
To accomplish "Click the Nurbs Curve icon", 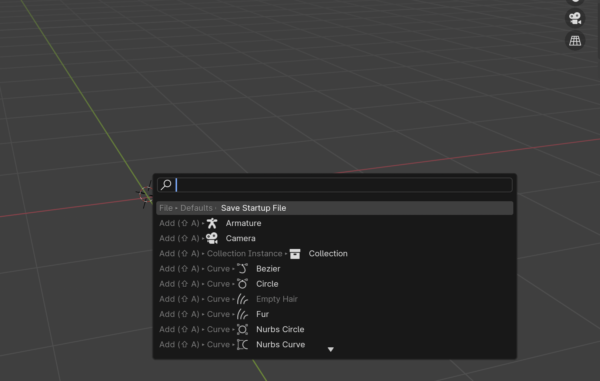I will [242, 344].
